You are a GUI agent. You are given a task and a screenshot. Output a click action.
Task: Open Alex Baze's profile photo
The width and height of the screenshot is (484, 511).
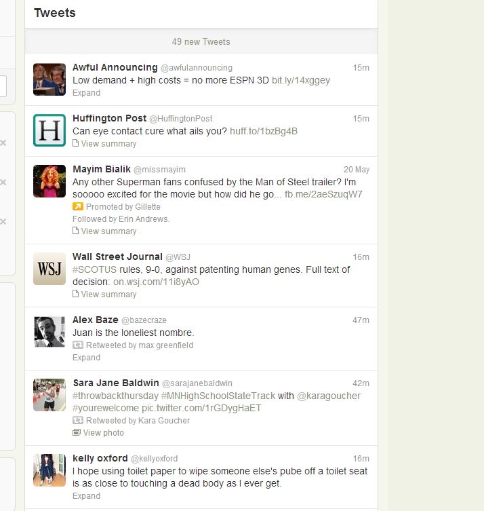click(49, 332)
